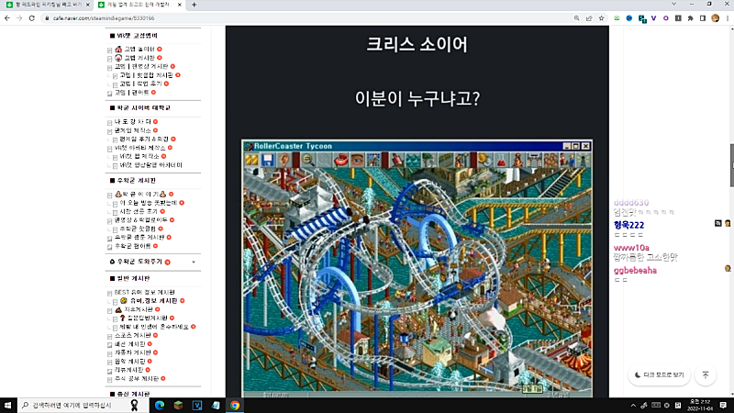The image size is (734, 413).
Task: Click the share page icon in address bar
Action: pyautogui.click(x=589, y=18)
